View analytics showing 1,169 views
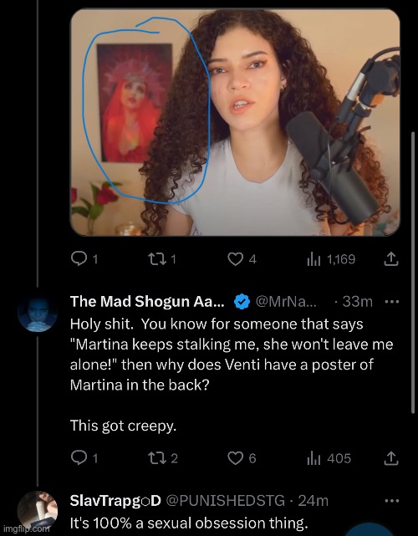The height and width of the screenshot is (536, 418). (x=331, y=259)
